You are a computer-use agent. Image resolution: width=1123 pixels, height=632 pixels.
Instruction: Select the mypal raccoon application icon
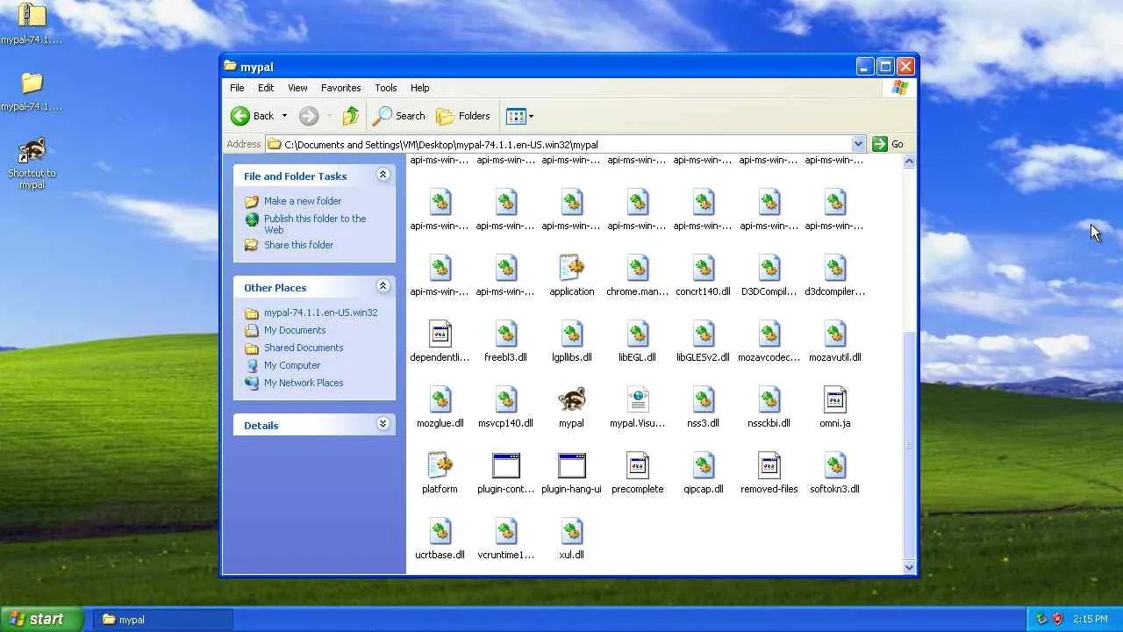point(571,400)
